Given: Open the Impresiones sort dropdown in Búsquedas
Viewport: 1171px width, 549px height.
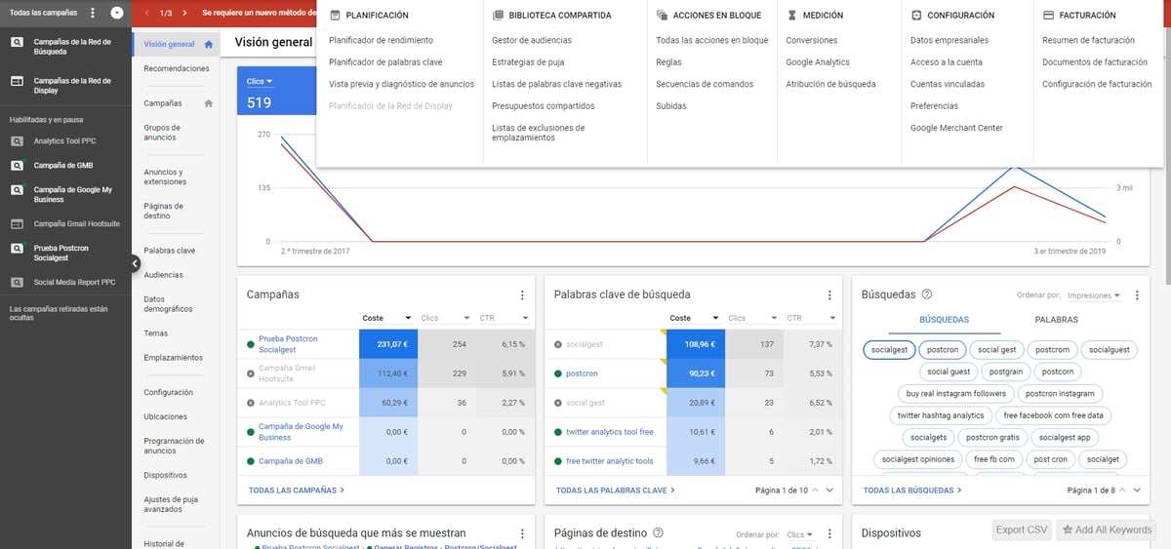Looking at the screenshot, I should pos(1094,295).
